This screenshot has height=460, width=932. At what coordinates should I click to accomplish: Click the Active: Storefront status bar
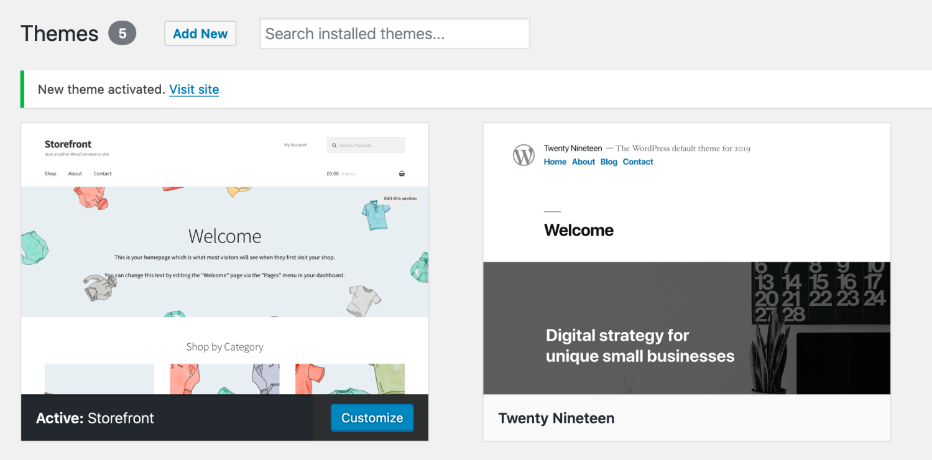pos(95,418)
